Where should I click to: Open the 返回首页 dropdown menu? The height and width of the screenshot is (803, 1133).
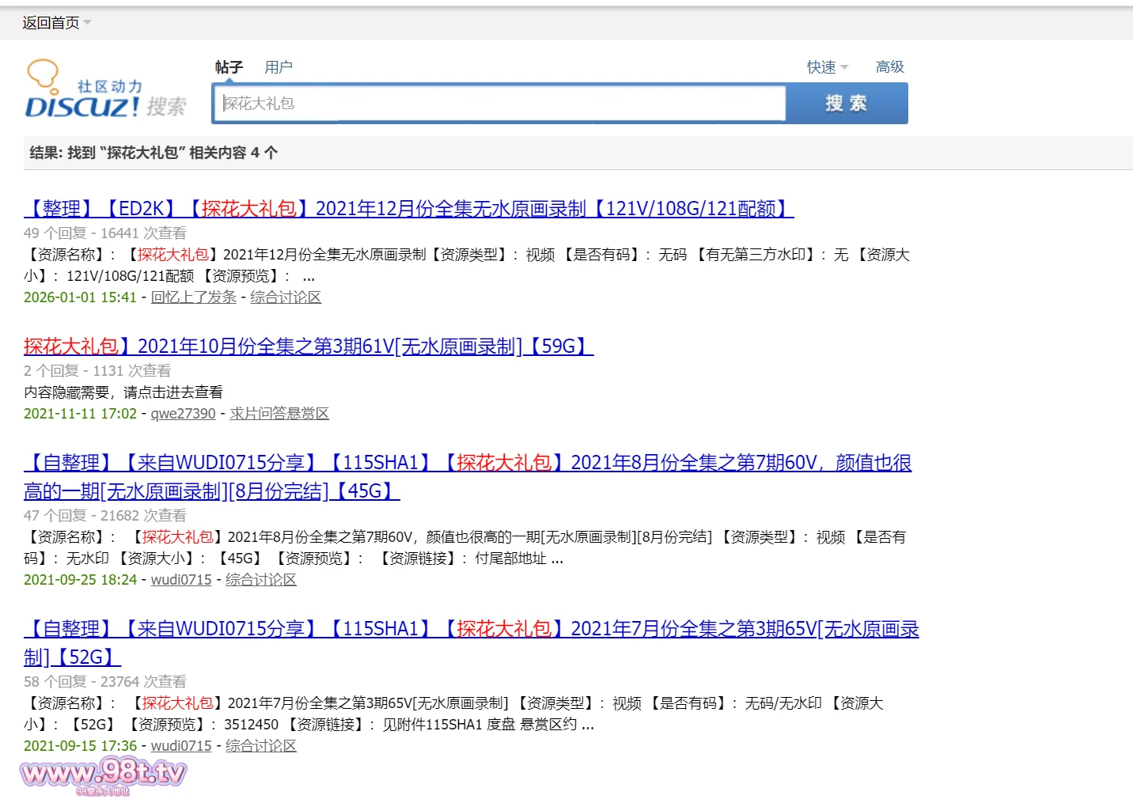(56, 23)
